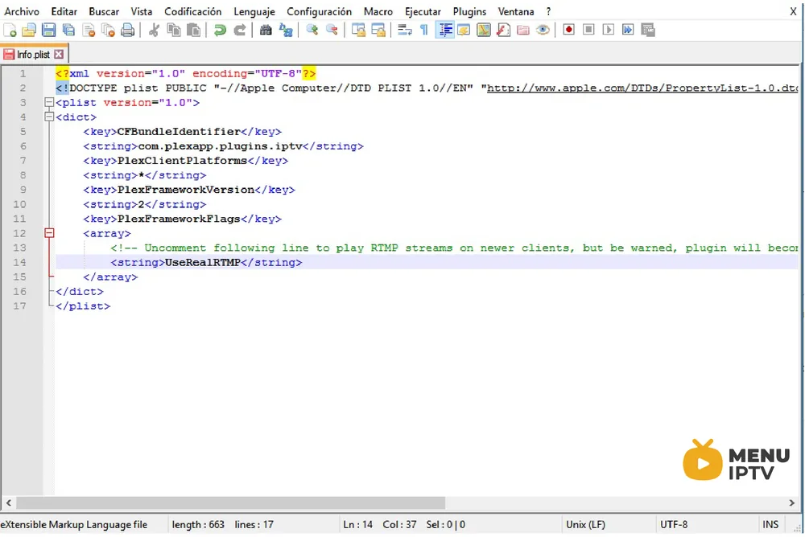Click the New file toolbar icon
Viewport: 805px width, 537px height.
tap(10, 30)
